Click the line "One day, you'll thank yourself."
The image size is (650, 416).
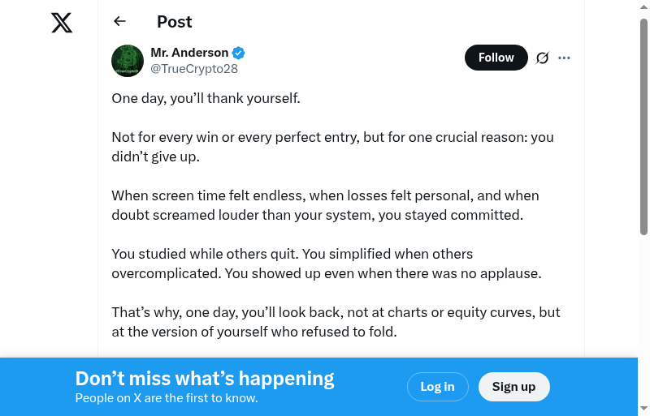coord(206,98)
